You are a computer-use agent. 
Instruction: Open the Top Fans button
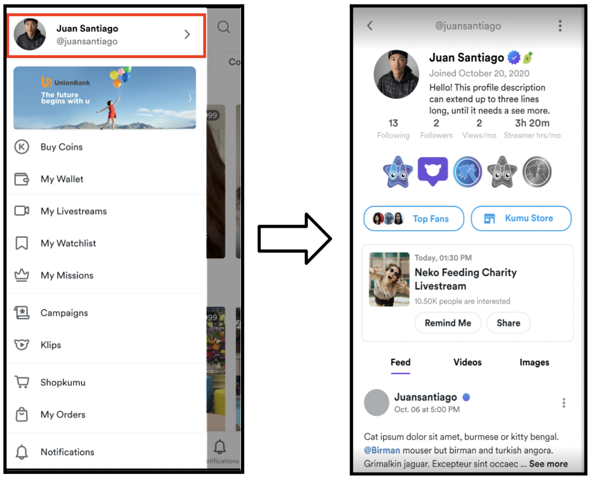pyautogui.click(x=414, y=218)
